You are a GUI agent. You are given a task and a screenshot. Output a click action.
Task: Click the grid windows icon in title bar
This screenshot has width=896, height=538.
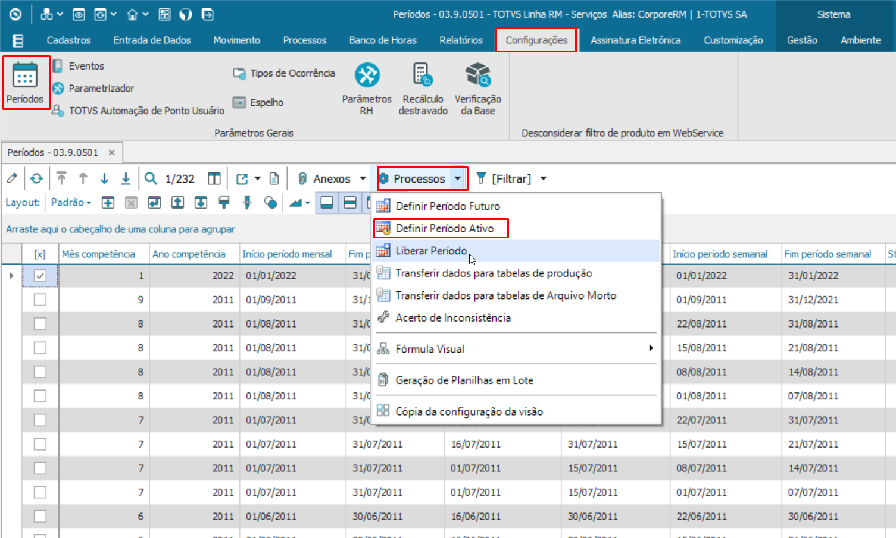(165, 14)
